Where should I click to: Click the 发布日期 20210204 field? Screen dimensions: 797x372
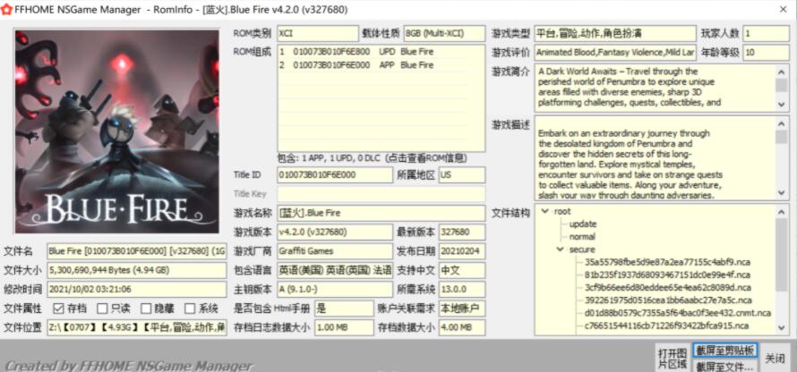click(x=462, y=251)
